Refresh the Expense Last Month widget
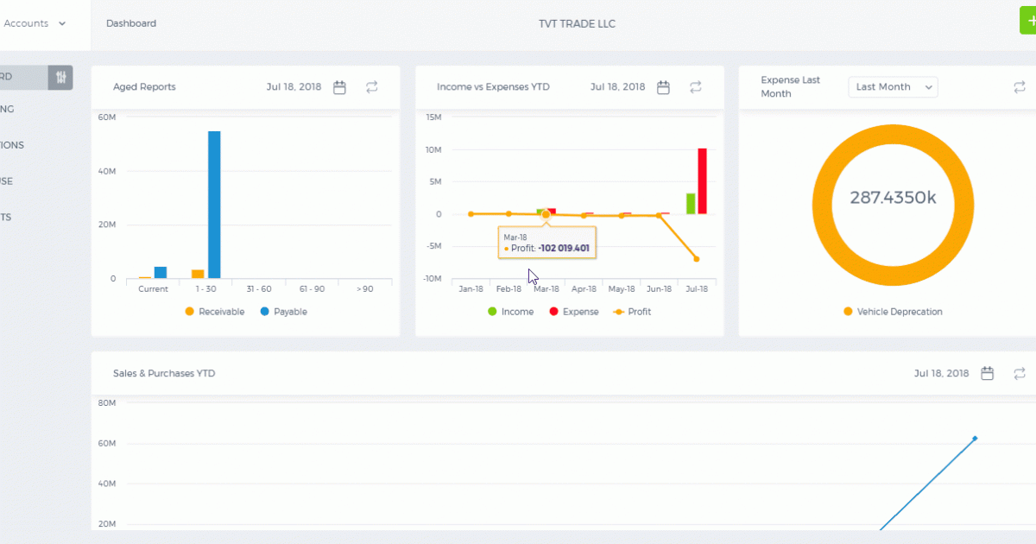This screenshot has width=1036, height=544. 1020,87
